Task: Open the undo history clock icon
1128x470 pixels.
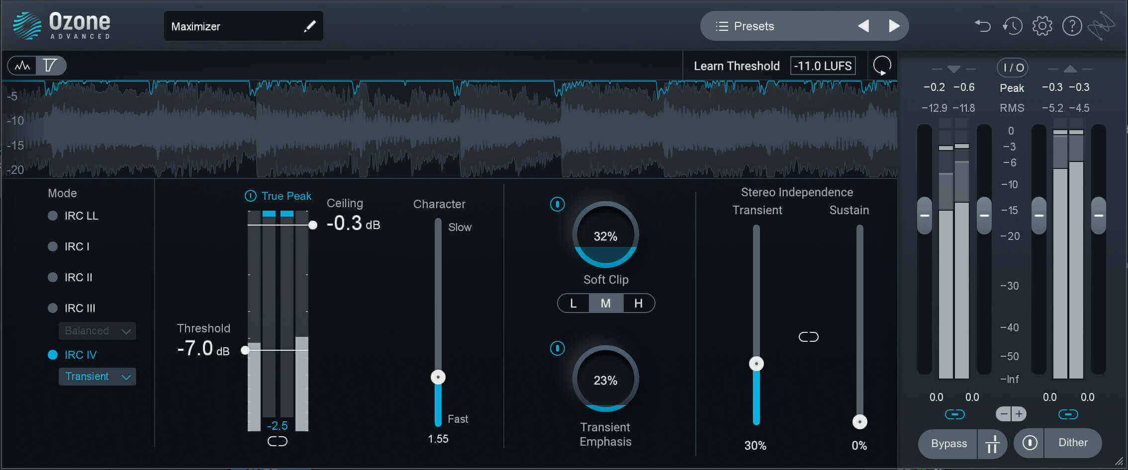Action: pyautogui.click(x=1012, y=26)
